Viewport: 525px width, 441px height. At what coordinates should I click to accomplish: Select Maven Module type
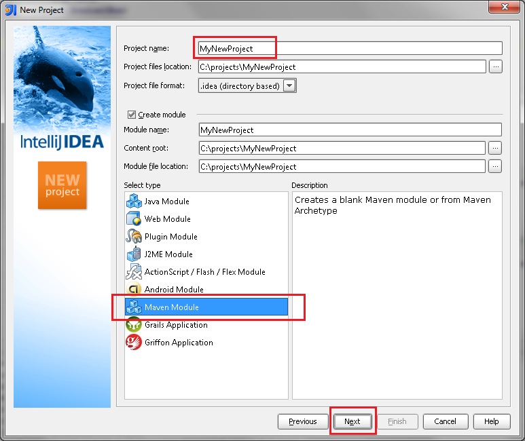click(x=206, y=307)
